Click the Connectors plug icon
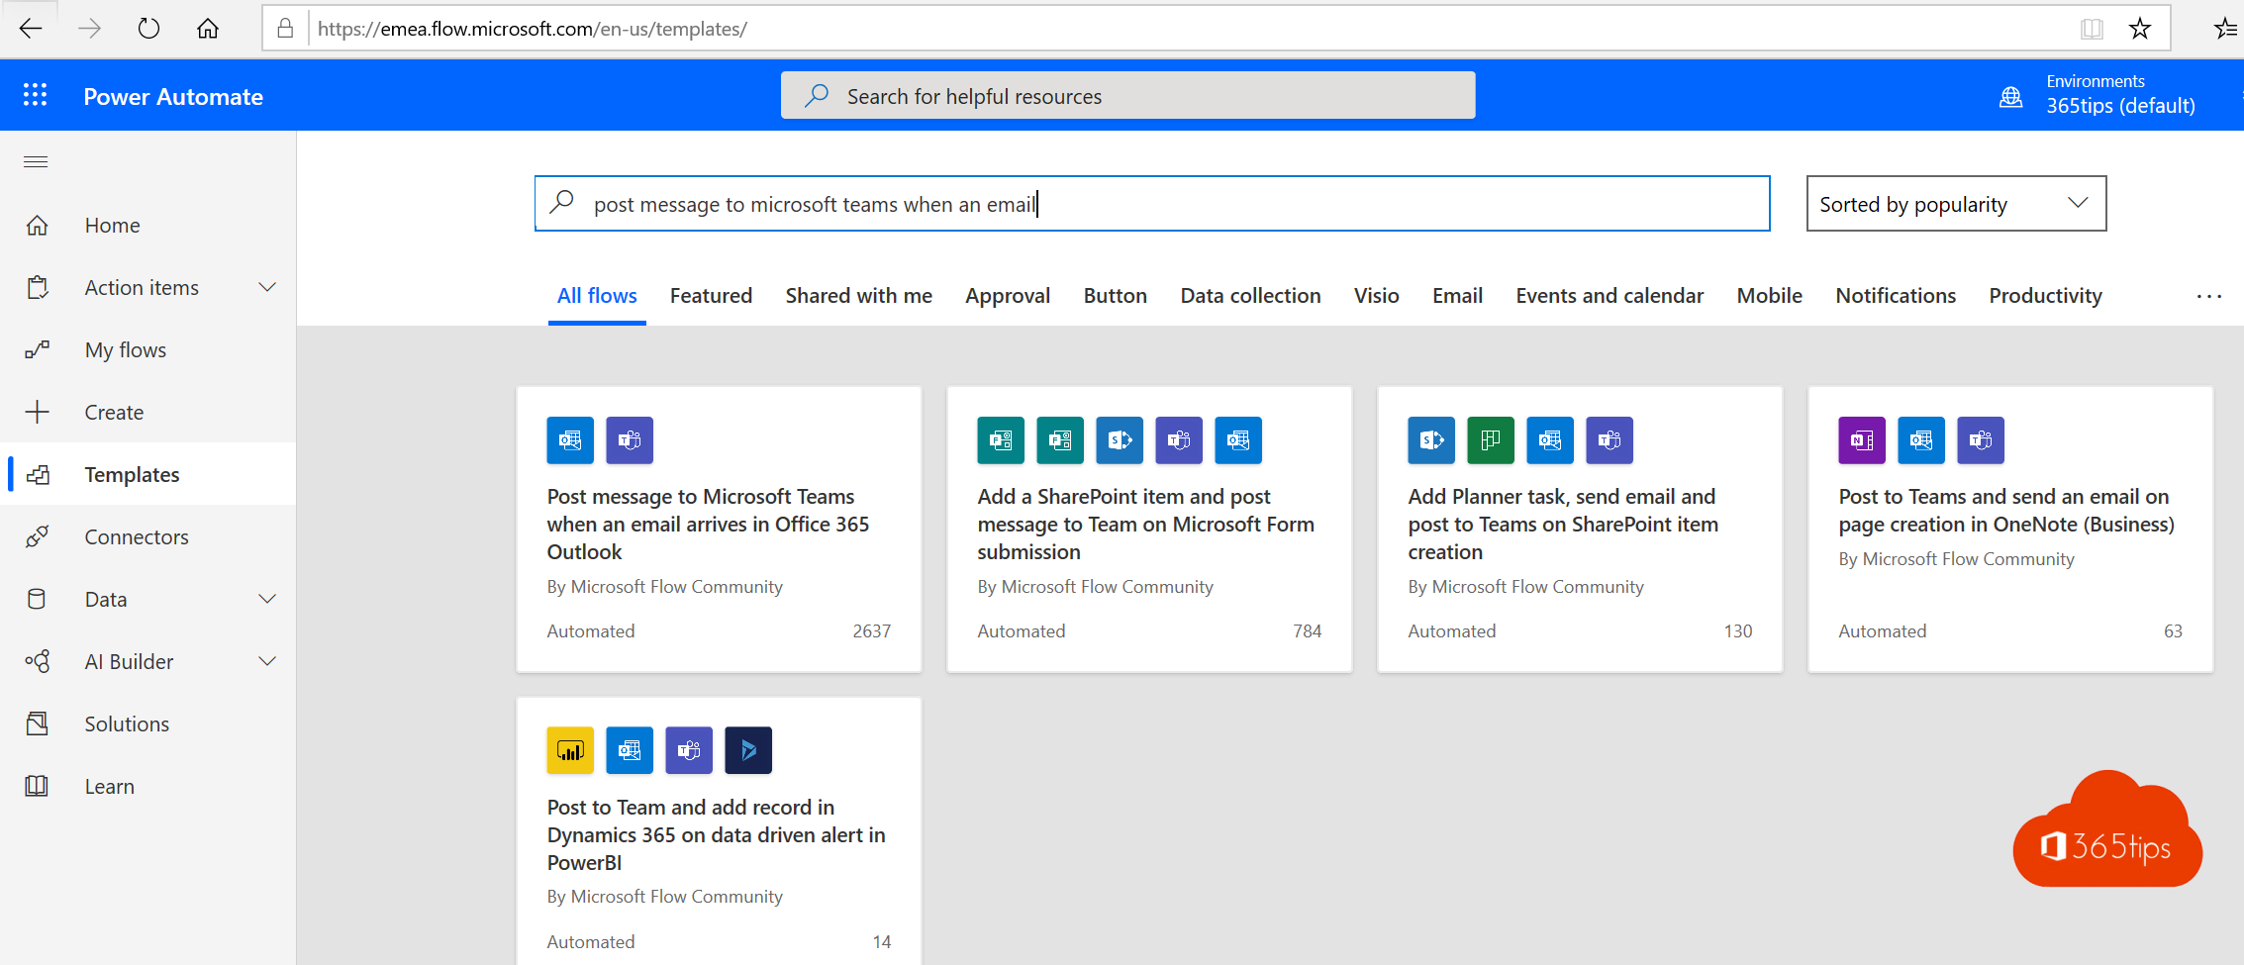The width and height of the screenshot is (2244, 965). (37, 536)
